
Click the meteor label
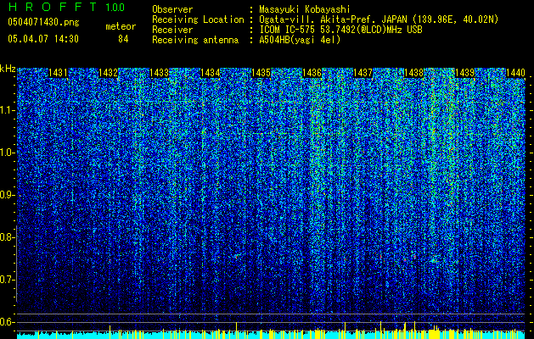pyautogui.click(x=121, y=26)
